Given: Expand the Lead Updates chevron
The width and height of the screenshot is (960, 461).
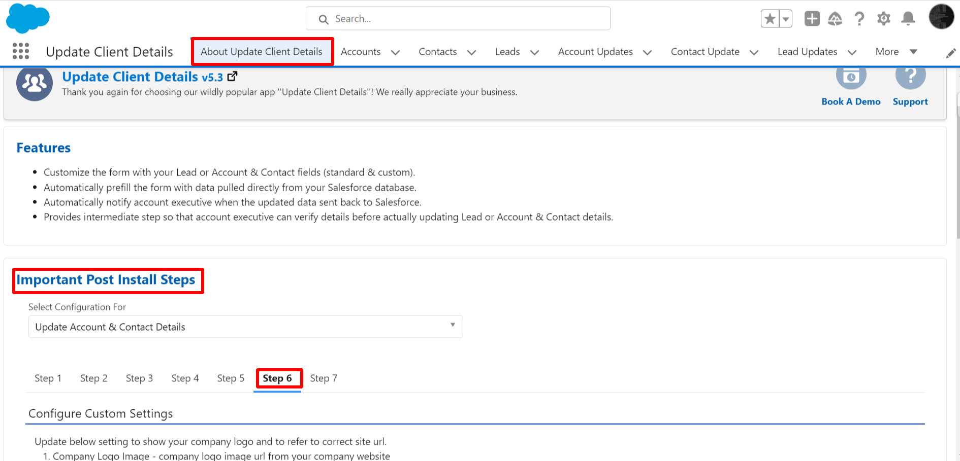Looking at the screenshot, I should tap(852, 52).
